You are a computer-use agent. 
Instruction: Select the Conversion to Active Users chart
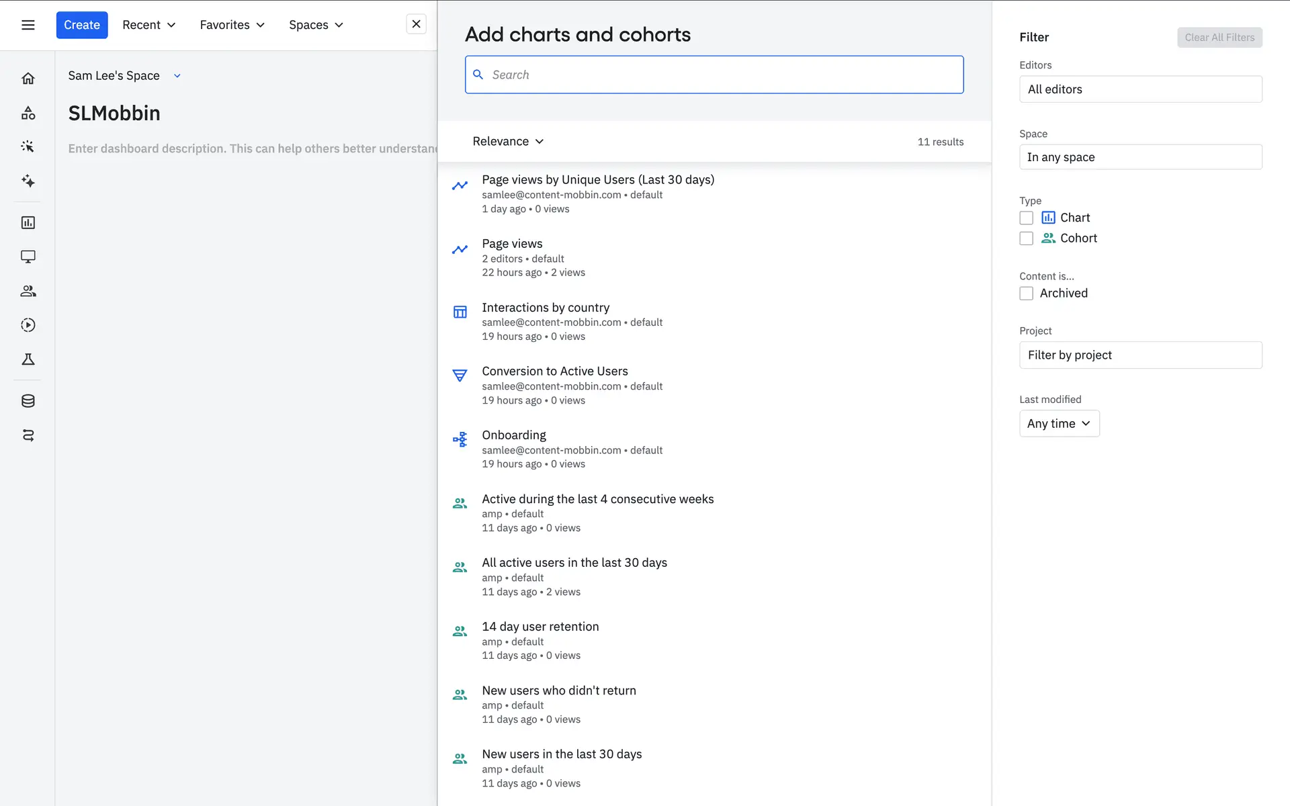(554, 371)
